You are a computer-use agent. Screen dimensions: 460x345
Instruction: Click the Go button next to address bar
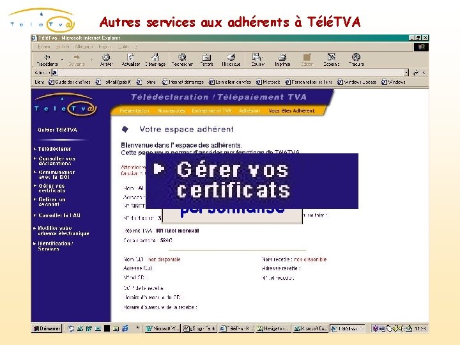(x=416, y=72)
